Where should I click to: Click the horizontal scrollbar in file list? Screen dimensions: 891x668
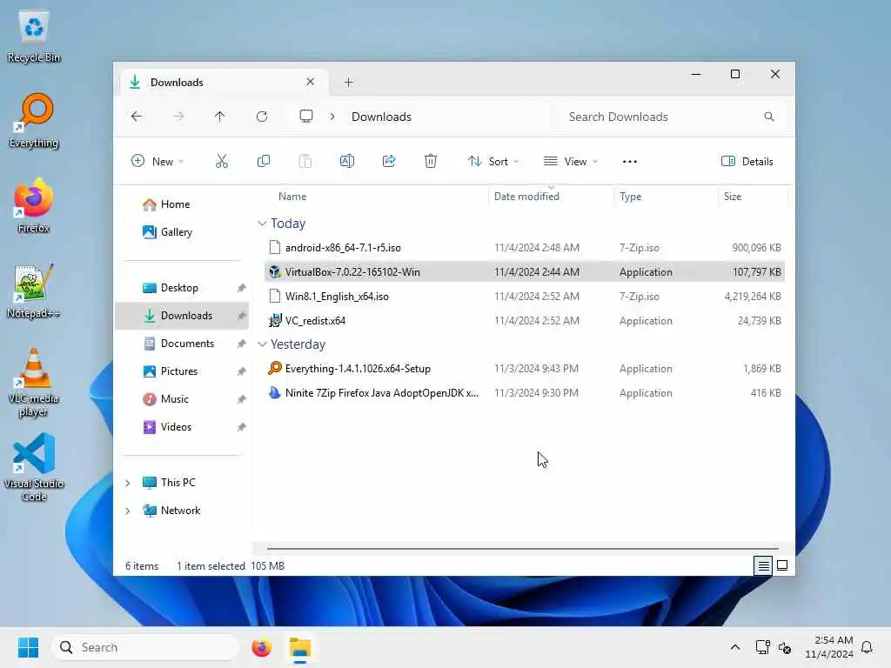(x=522, y=549)
